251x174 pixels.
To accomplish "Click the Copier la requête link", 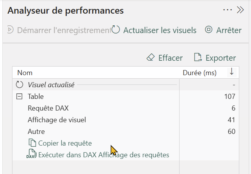I will pos(65,143).
